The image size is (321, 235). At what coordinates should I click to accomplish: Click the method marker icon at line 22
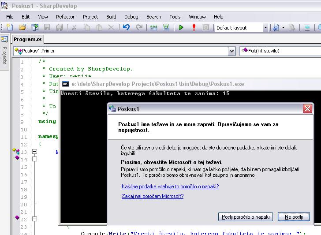click(x=17, y=217)
